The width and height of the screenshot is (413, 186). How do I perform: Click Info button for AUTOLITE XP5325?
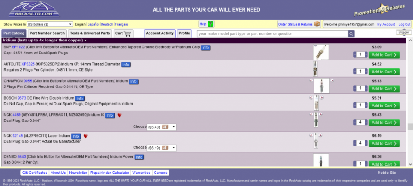click(x=126, y=65)
